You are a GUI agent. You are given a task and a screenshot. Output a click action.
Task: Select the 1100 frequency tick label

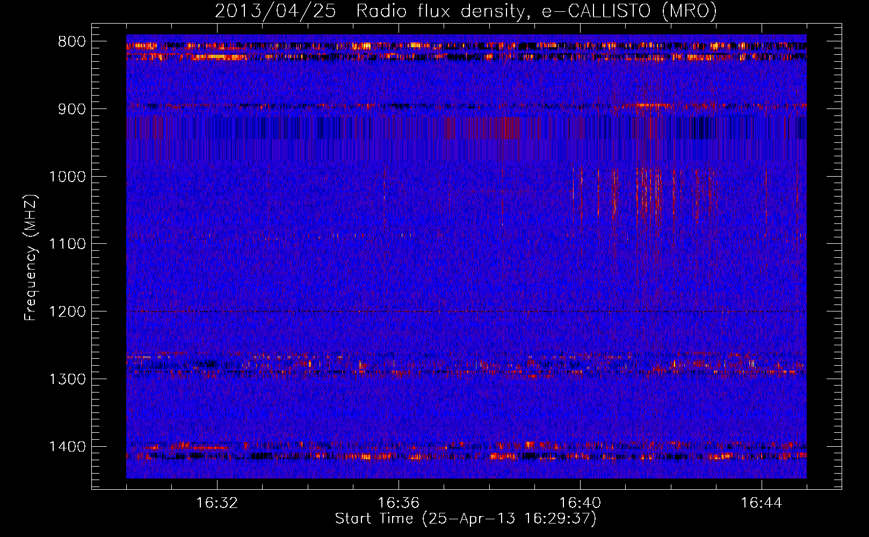(68, 244)
